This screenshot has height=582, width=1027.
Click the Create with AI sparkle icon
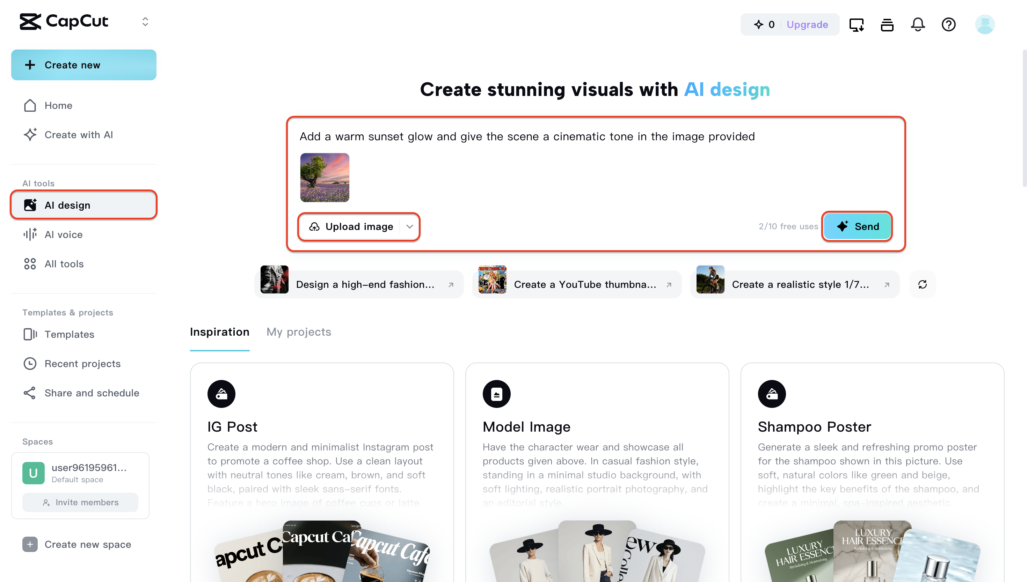(30, 135)
